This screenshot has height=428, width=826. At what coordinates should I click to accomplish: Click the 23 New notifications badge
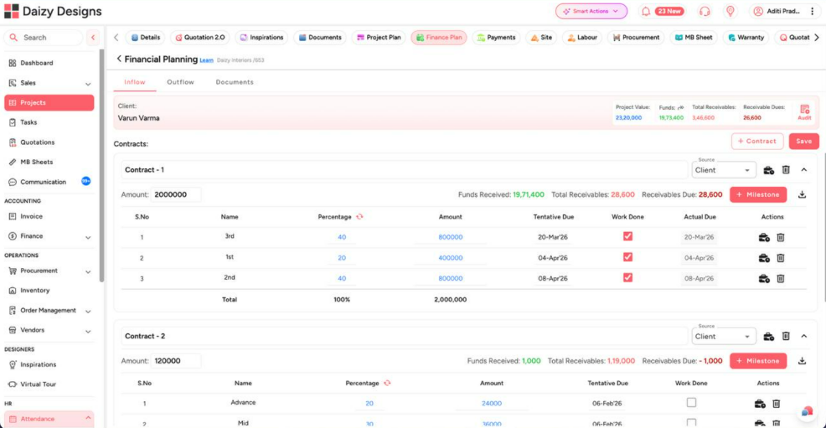669,11
